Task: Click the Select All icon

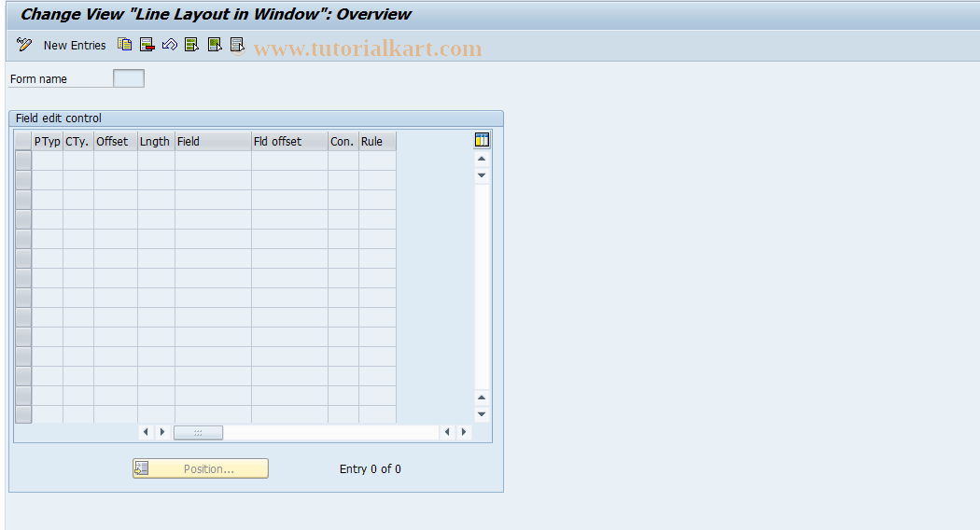Action: [192, 45]
